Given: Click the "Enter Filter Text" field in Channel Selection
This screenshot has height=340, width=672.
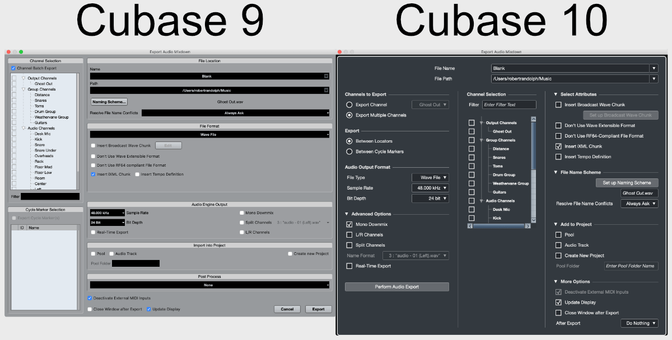Looking at the screenshot, I should 508,104.
